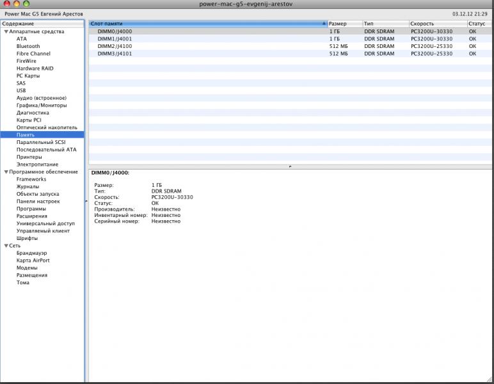Click the sidebar vertical divider handle
Screen dimensions: 494x384
tap(86, 201)
